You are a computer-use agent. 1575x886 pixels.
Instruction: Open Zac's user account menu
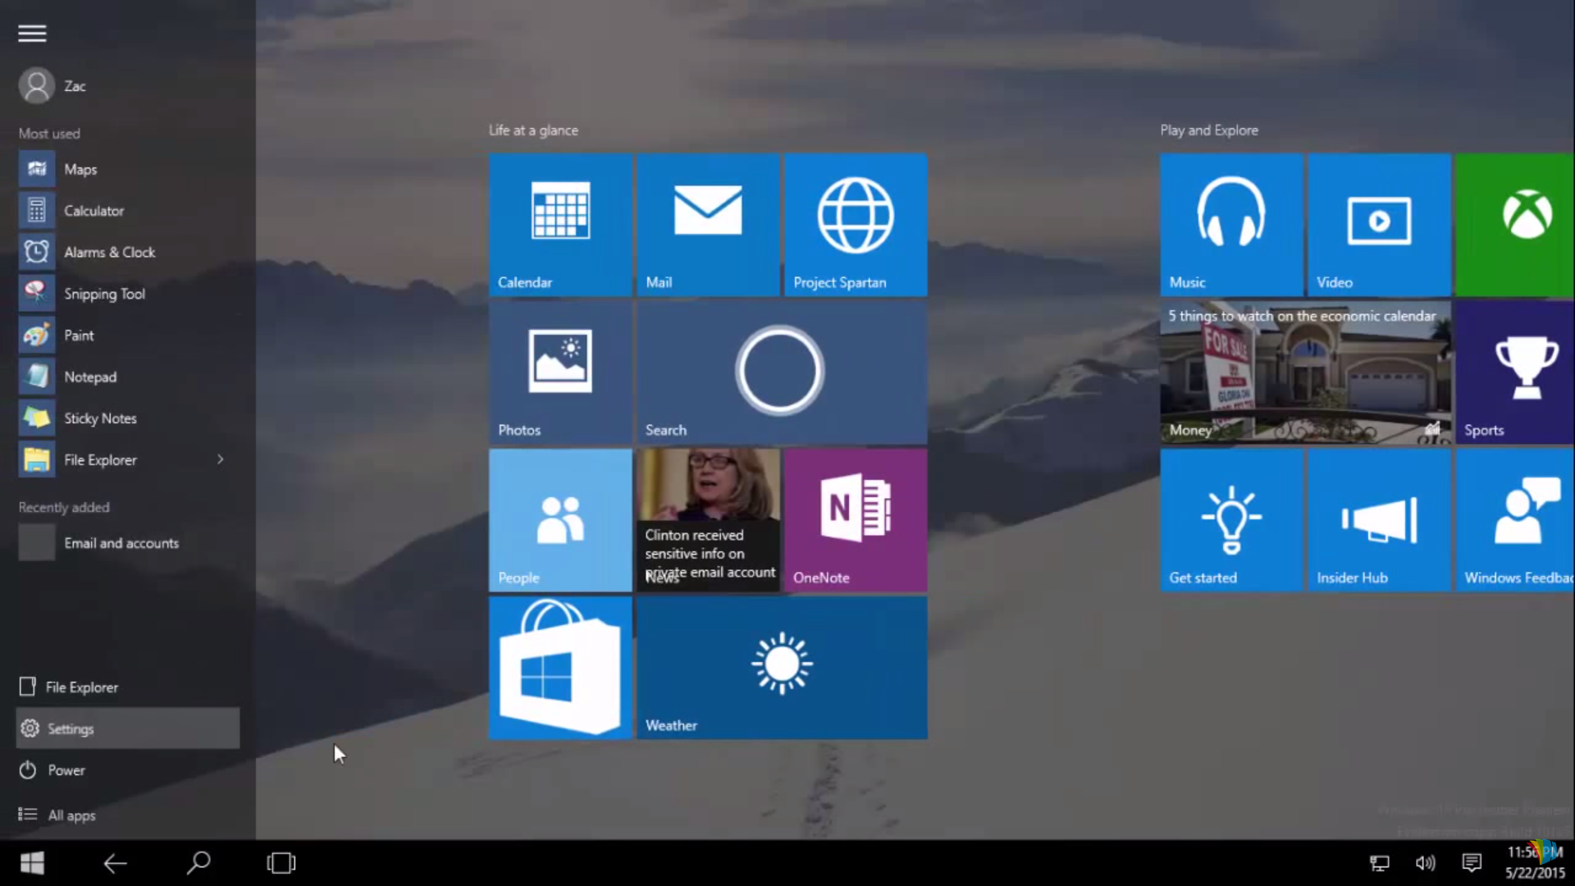(x=52, y=86)
